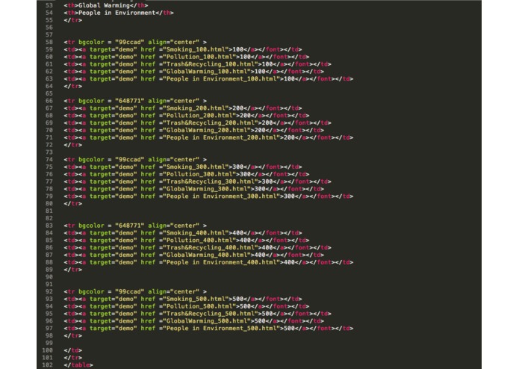The image size is (519, 369).
Task: Click "GlobalWarming_100.html" on line 62
Action: (206, 71)
